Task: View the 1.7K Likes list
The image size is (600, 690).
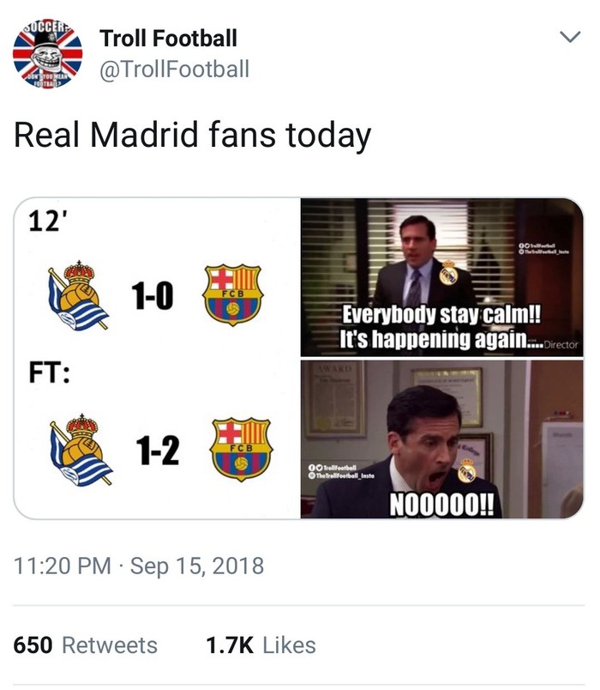Action: 261,645
